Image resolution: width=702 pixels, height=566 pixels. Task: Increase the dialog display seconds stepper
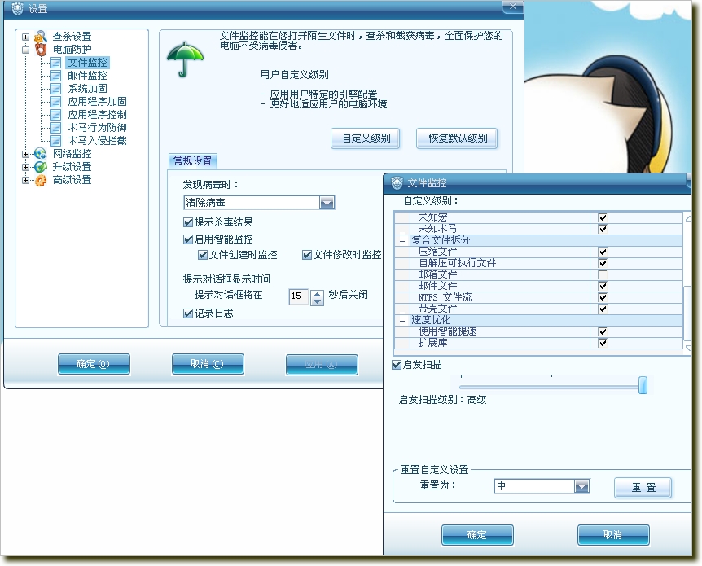point(317,293)
